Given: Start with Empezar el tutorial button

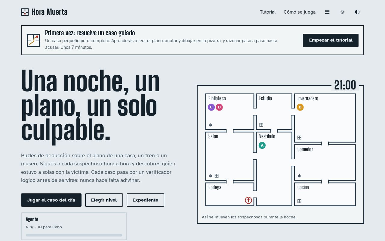Looking at the screenshot, I should point(331,40).
